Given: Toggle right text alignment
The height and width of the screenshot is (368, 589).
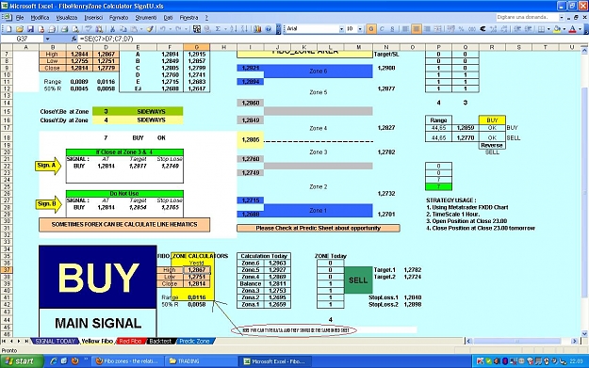Looking at the screenshot, I should [427, 29].
